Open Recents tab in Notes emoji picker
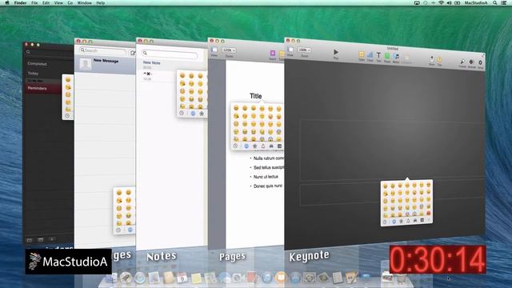The image size is (512, 288). [182, 113]
